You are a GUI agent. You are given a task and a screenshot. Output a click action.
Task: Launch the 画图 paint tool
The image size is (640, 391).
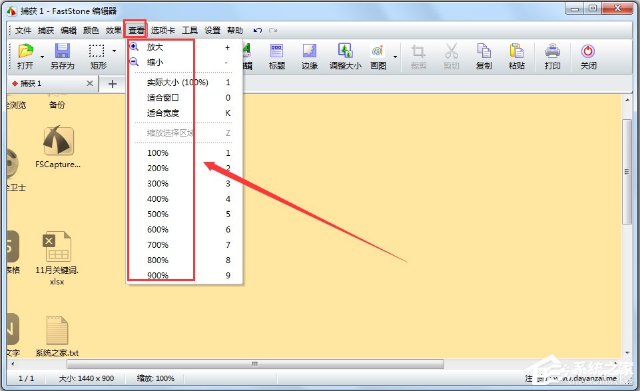coord(378,57)
